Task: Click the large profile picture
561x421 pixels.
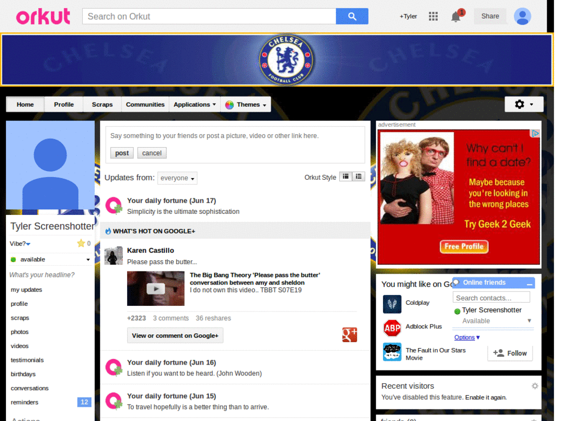Action: point(50,165)
